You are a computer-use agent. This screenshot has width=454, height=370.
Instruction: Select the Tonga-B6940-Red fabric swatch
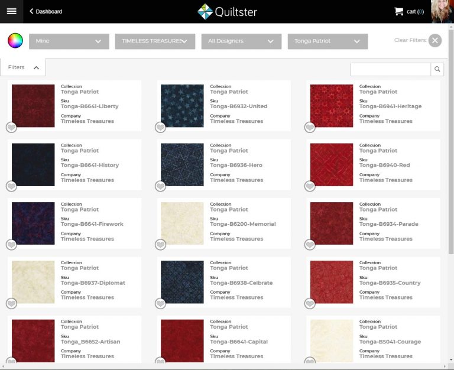click(x=332, y=164)
